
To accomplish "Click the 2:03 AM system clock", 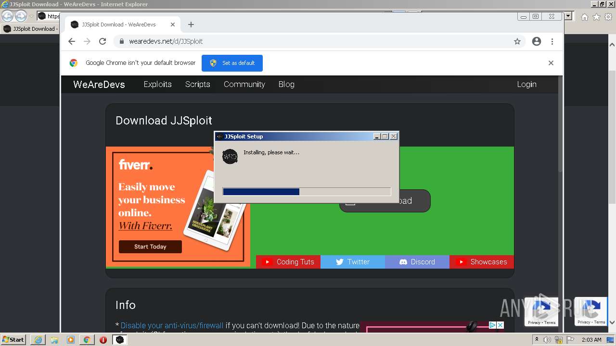I will click(591, 340).
